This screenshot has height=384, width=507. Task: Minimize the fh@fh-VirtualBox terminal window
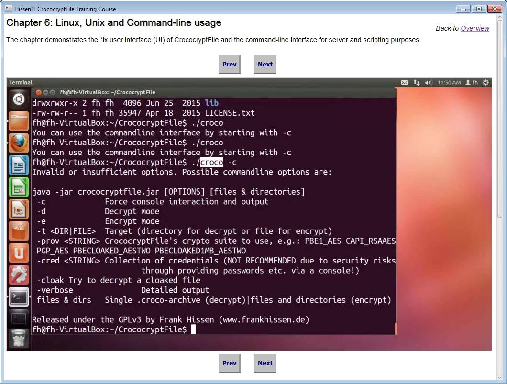[x=45, y=92]
